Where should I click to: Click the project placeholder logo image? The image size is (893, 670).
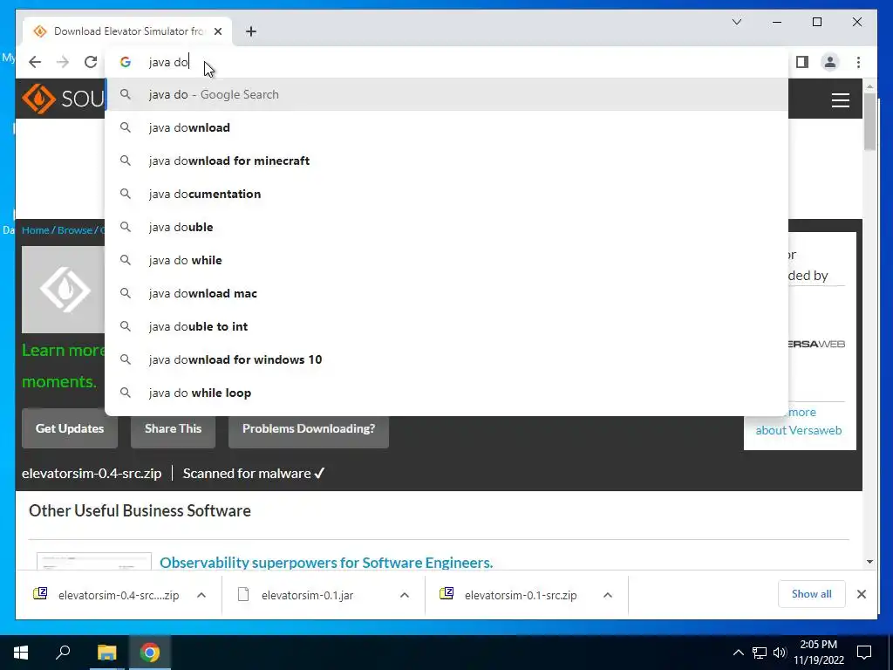[63, 290]
